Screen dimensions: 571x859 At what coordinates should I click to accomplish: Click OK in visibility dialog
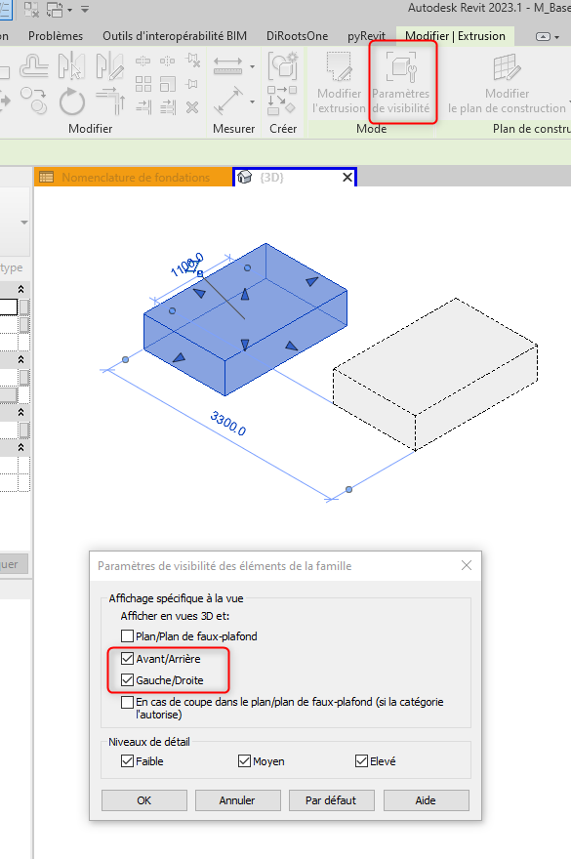tap(144, 800)
